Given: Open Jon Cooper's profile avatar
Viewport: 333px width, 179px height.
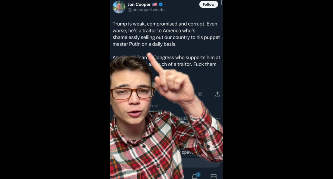Looking at the screenshot, I should [119, 7].
